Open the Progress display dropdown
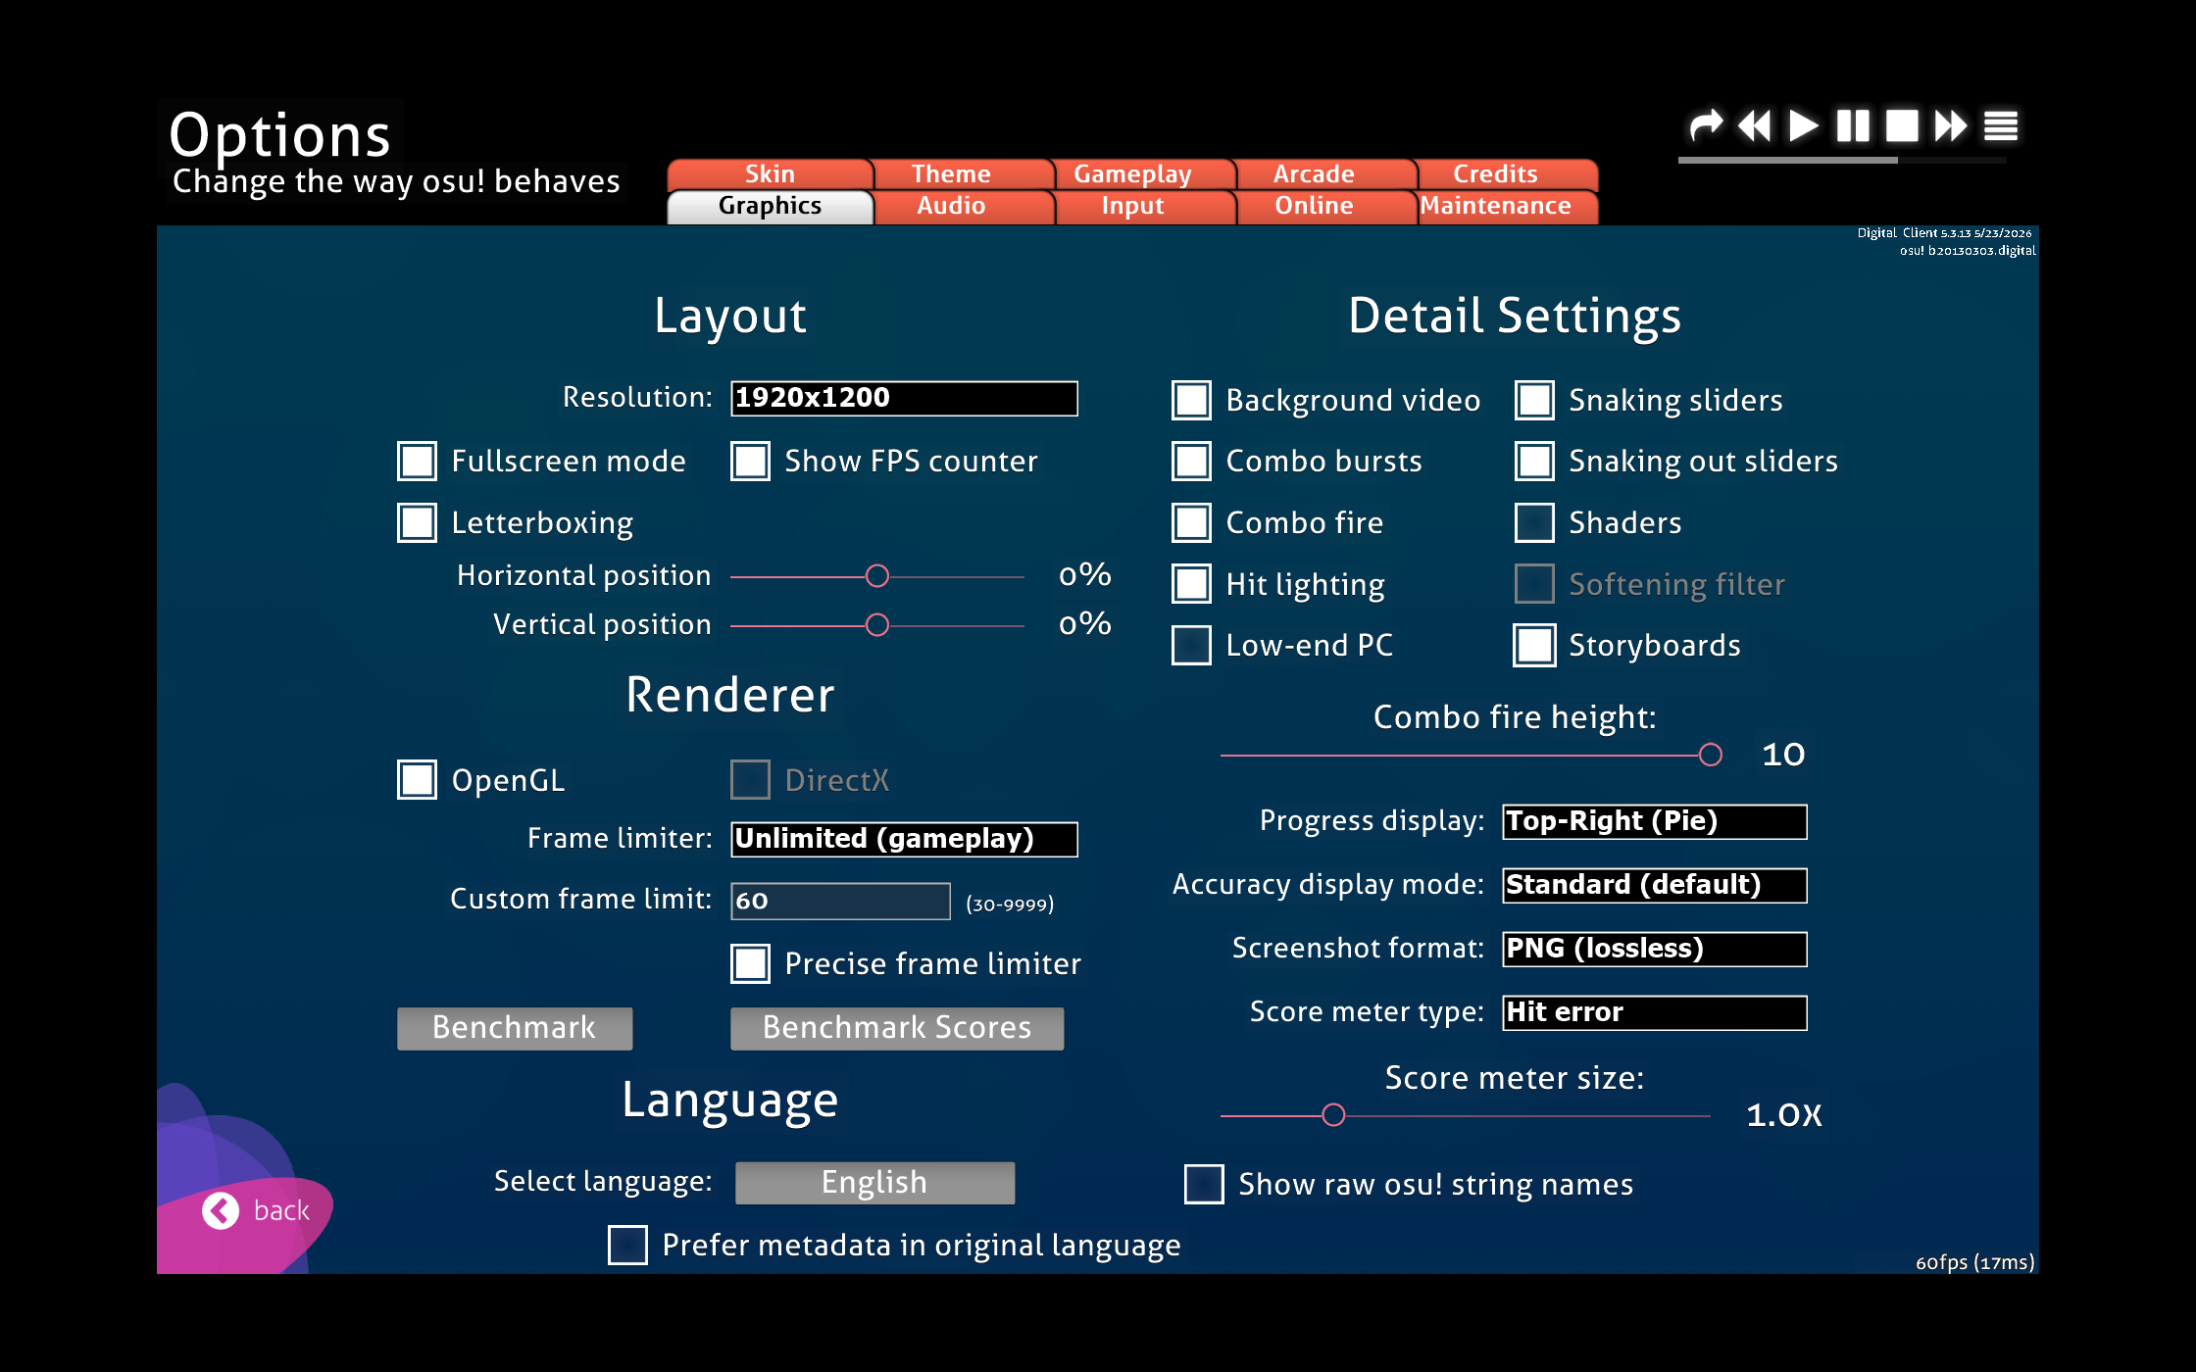 tap(1655, 821)
